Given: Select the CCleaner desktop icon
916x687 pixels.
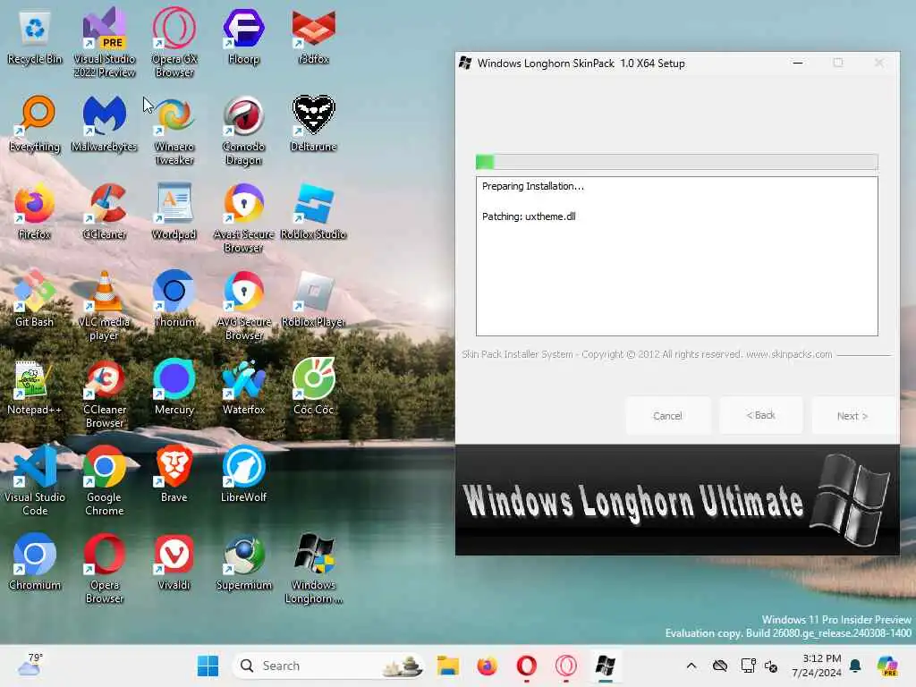Looking at the screenshot, I should pos(105,211).
